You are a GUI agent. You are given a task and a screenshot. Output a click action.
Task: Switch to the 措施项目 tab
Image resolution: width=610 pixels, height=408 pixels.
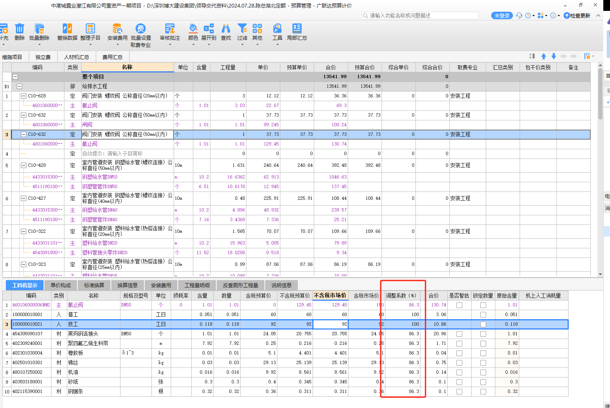coord(13,57)
